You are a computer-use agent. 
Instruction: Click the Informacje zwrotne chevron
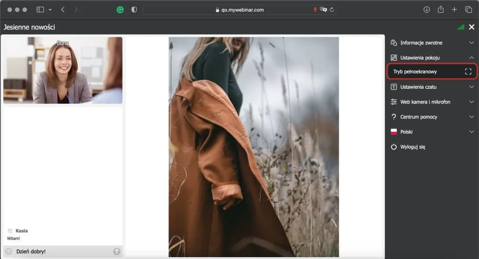[x=472, y=43]
